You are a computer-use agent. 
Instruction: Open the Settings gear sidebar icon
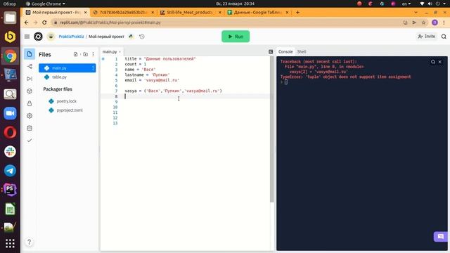pos(30,116)
